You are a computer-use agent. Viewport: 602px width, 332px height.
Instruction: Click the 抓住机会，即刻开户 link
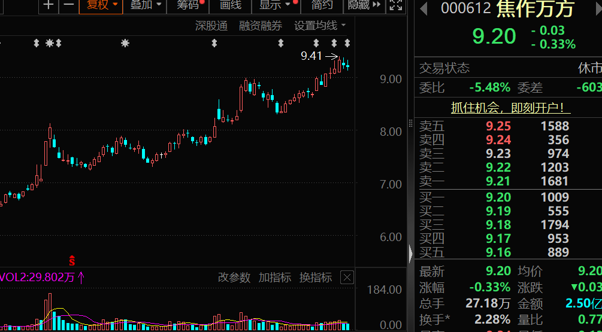(510, 108)
